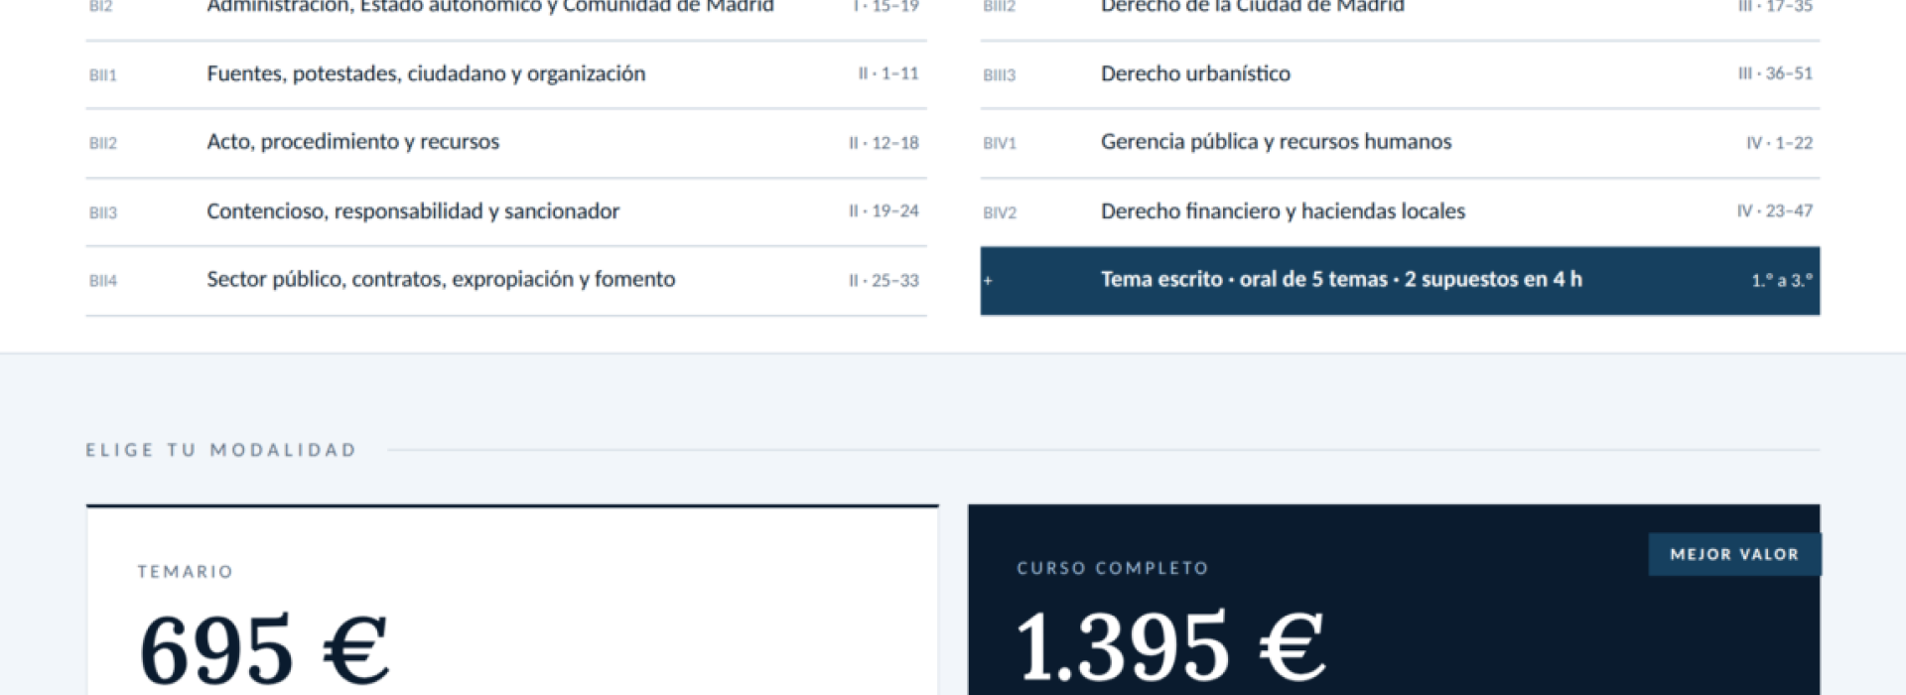Click the 695 € Temario price
Viewport: 1906px width, 695px height.
(264, 649)
